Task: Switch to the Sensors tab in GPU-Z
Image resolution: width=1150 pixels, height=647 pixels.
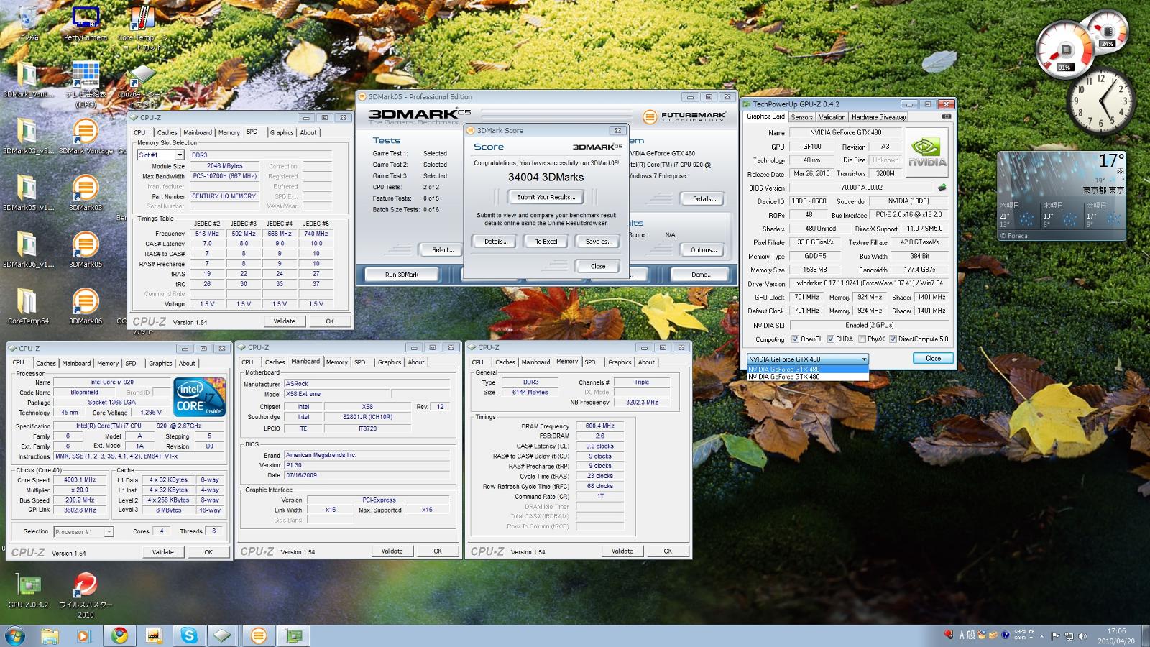Action: (x=802, y=117)
